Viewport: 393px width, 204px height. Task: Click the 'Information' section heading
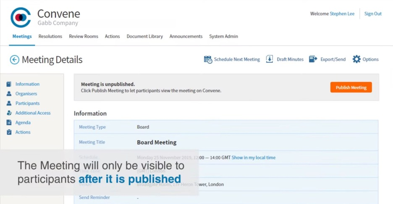pyautogui.click(x=90, y=113)
